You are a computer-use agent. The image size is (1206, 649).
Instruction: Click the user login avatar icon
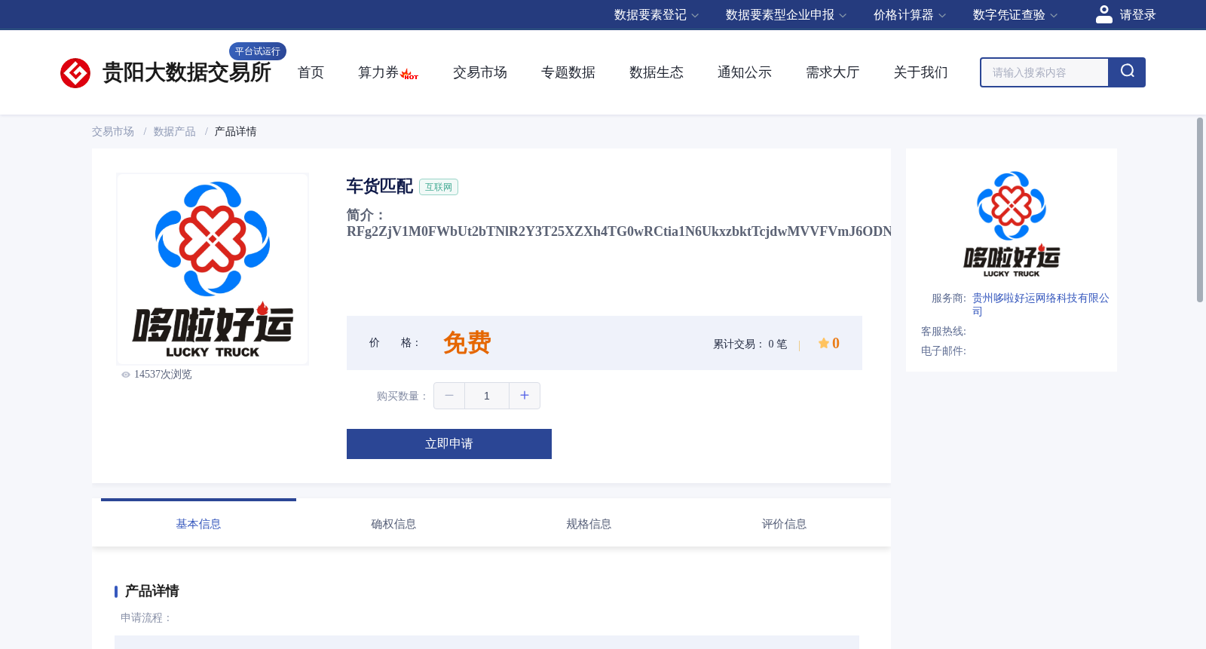click(x=1104, y=14)
